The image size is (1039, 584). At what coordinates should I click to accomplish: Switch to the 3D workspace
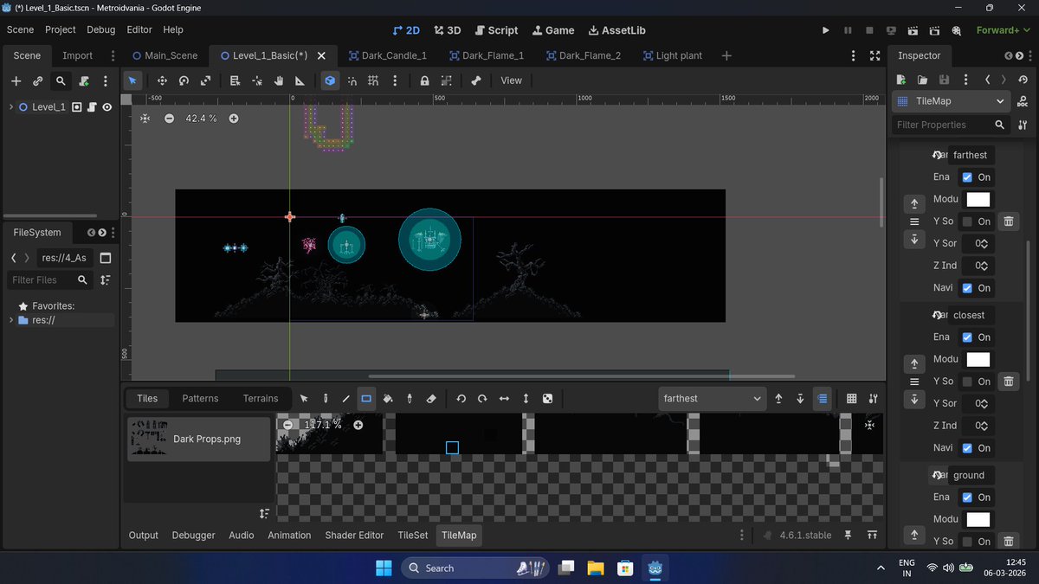[x=447, y=30]
